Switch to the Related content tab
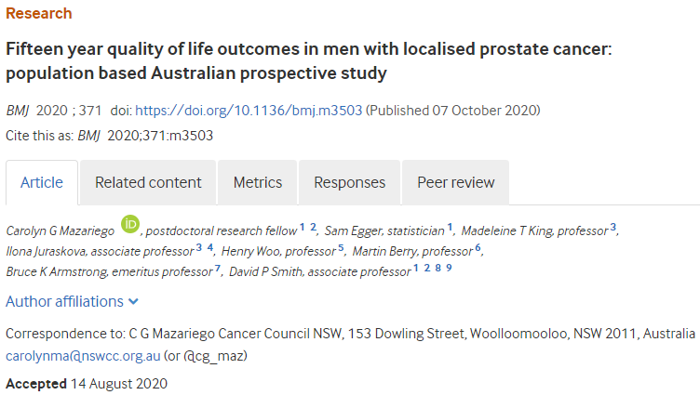The height and width of the screenshot is (395, 700). point(148,183)
